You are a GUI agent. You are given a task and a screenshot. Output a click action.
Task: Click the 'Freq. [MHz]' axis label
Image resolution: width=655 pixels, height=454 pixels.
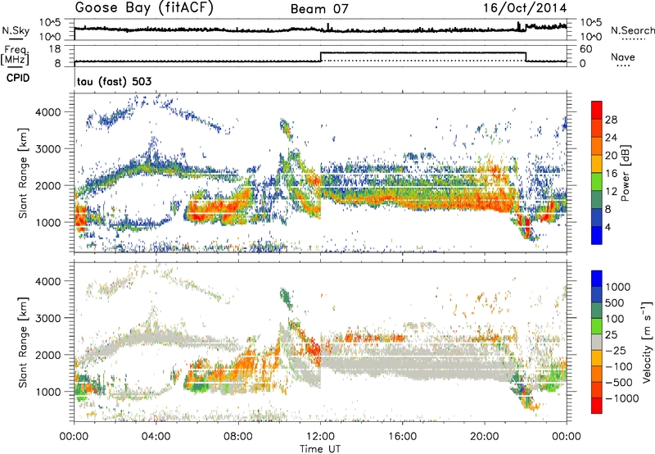pos(16,56)
